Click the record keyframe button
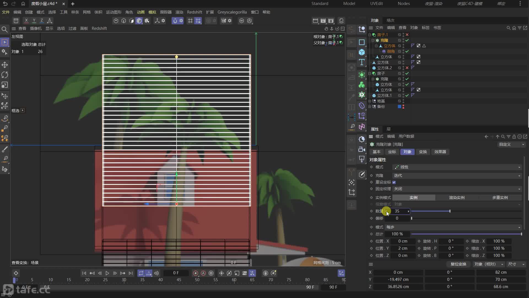 pyautogui.click(x=196, y=273)
